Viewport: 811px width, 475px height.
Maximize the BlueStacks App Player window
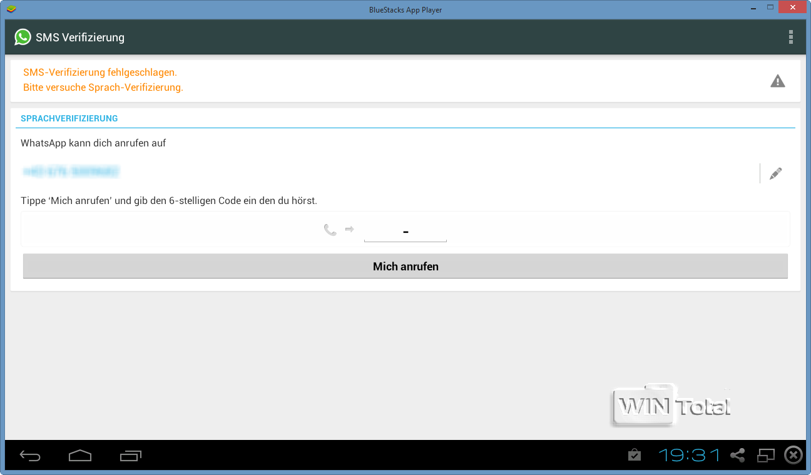point(770,8)
